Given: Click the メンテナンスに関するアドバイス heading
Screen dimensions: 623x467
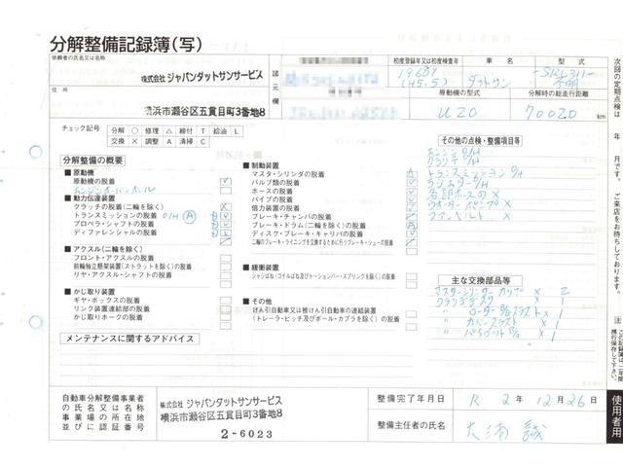Looking at the screenshot, I should (127, 337).
